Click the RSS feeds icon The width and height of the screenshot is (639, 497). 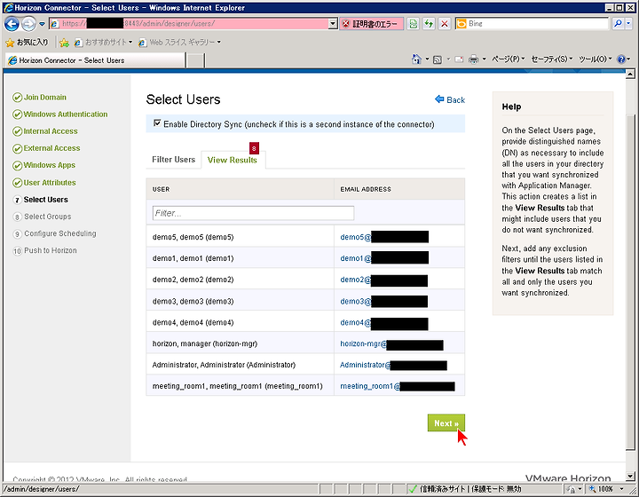coord(438,59)
